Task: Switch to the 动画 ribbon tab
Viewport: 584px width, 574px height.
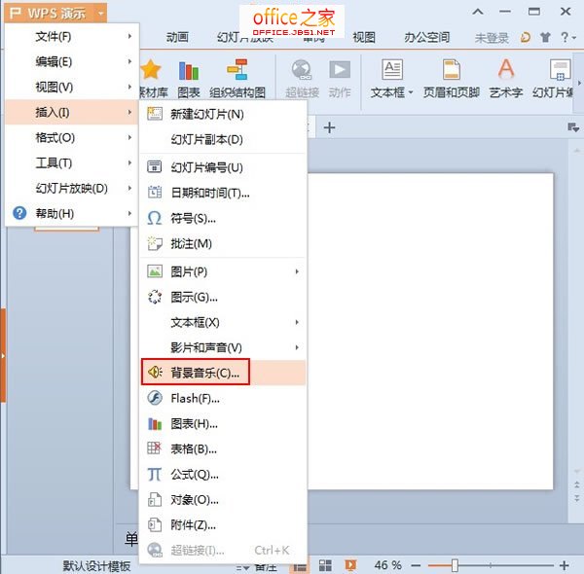Action: 177,37
